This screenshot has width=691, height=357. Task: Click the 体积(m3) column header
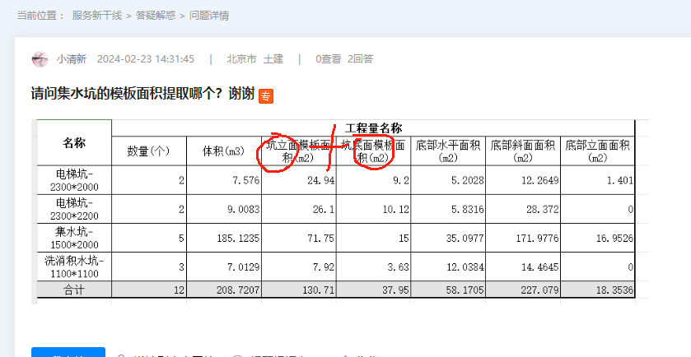[x=224, y=151]
